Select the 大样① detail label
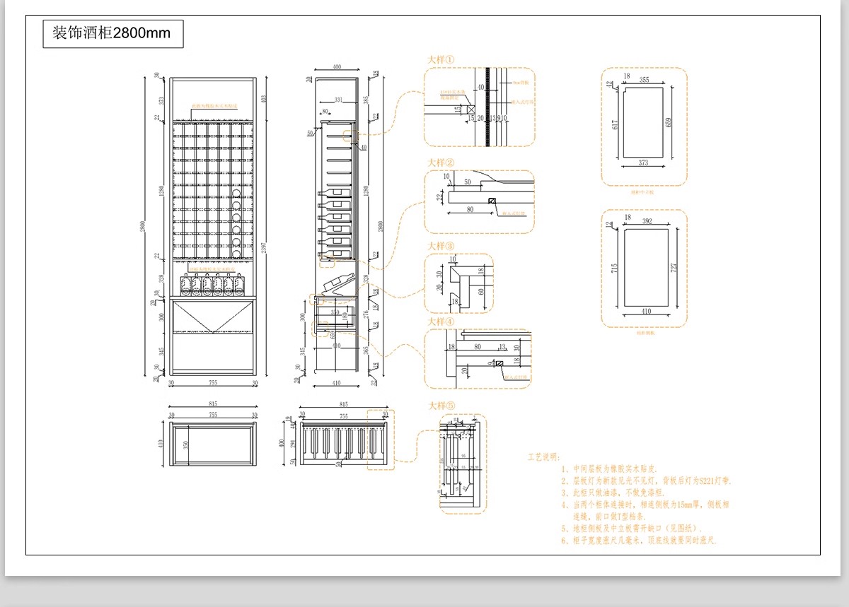This screenshot has height=607, width=849. (441, 61)
